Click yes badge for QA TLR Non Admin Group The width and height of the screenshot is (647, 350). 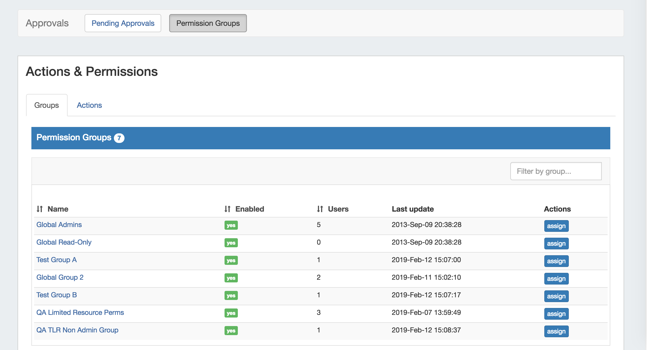(x=231, y=331)
